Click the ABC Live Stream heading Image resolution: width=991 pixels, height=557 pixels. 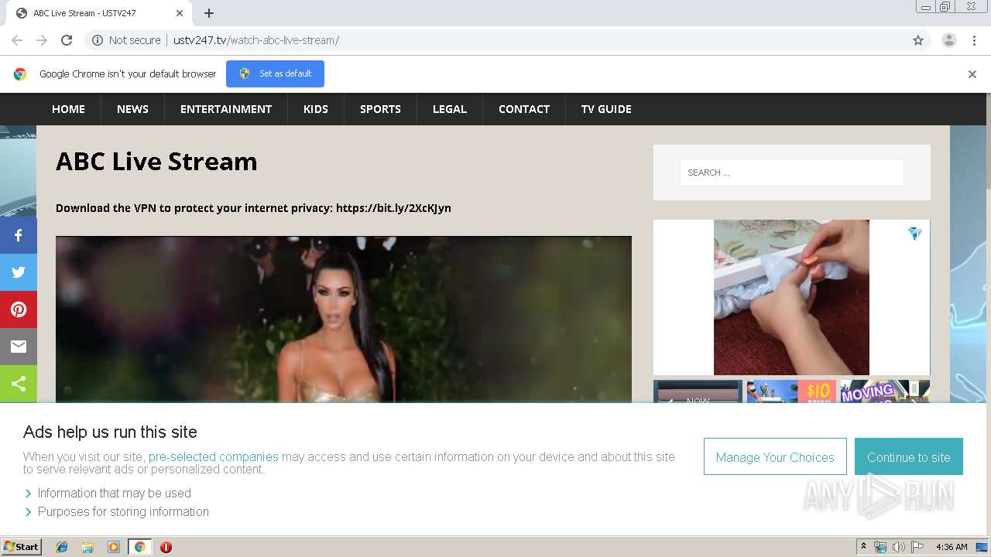[156, 161]
